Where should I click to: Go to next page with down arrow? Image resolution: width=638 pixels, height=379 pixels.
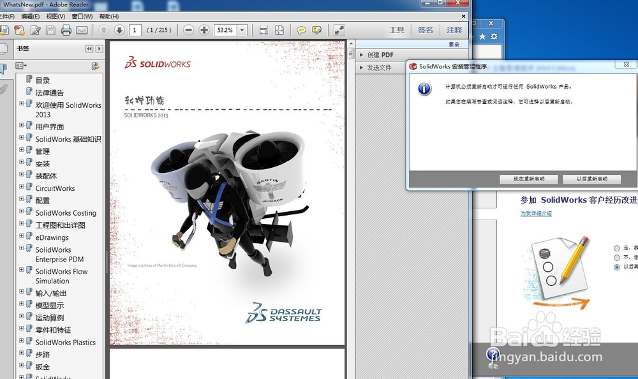click(x=119, y=30)
